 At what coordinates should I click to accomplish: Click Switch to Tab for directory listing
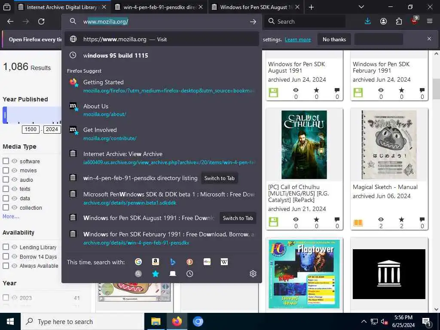click(x=220, y=178)
